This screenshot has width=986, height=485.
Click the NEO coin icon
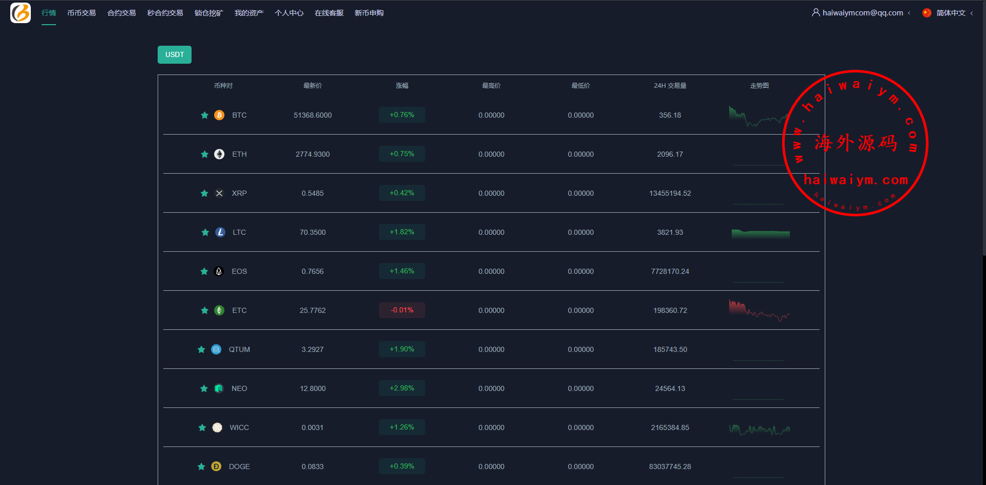click(219, 388)
